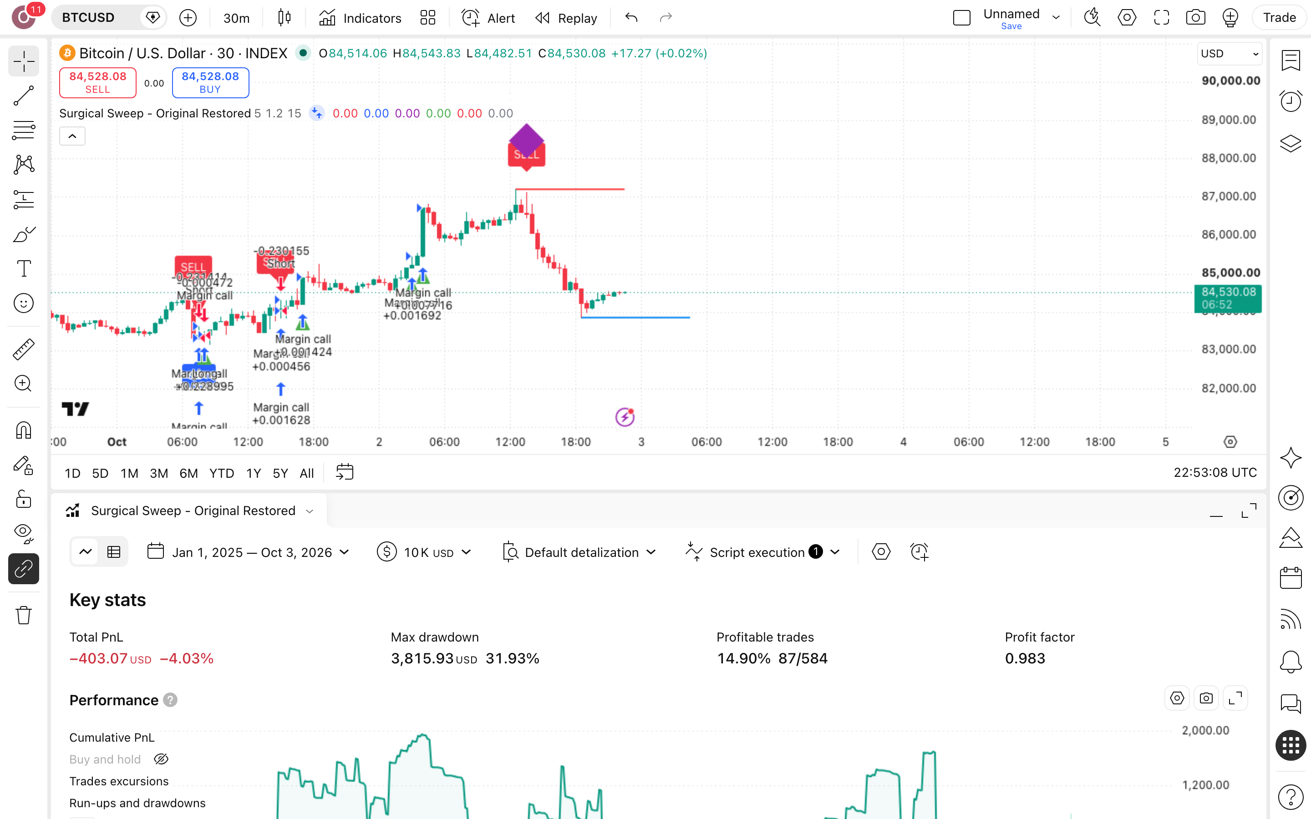
Task: Switch to the list of trades table view
Action: (114, 552)
